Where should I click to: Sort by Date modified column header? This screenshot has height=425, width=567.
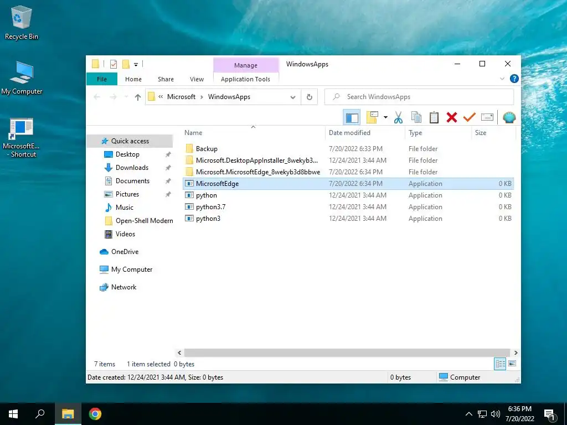(x=349, y=133)
